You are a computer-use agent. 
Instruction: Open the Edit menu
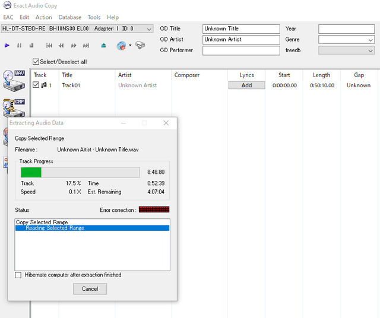pyautogui.click(x=24, y=17)
